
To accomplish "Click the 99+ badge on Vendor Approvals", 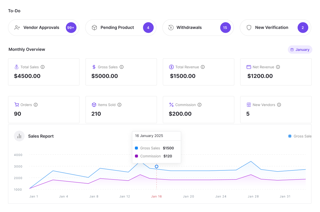I will click(71, 27).
